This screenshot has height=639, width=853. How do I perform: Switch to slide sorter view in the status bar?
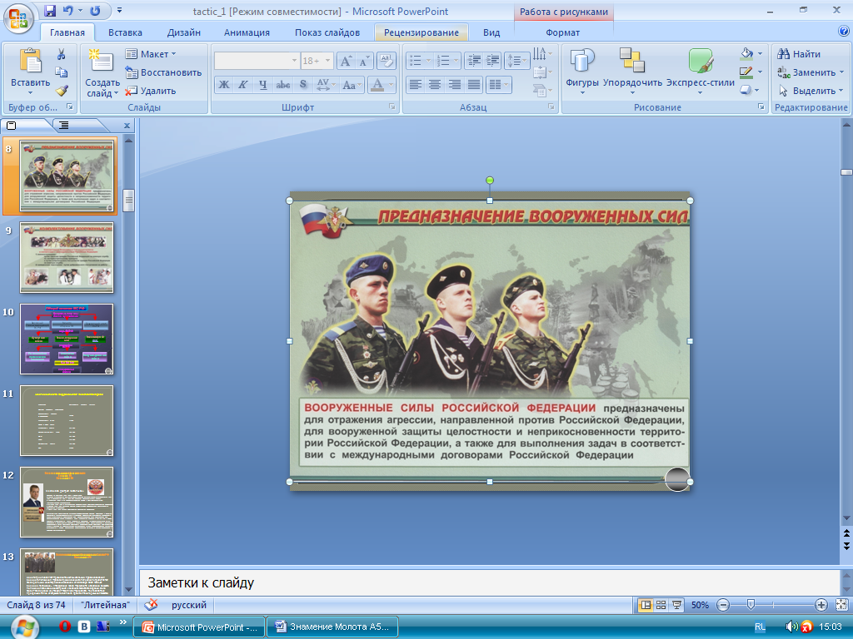661,605
